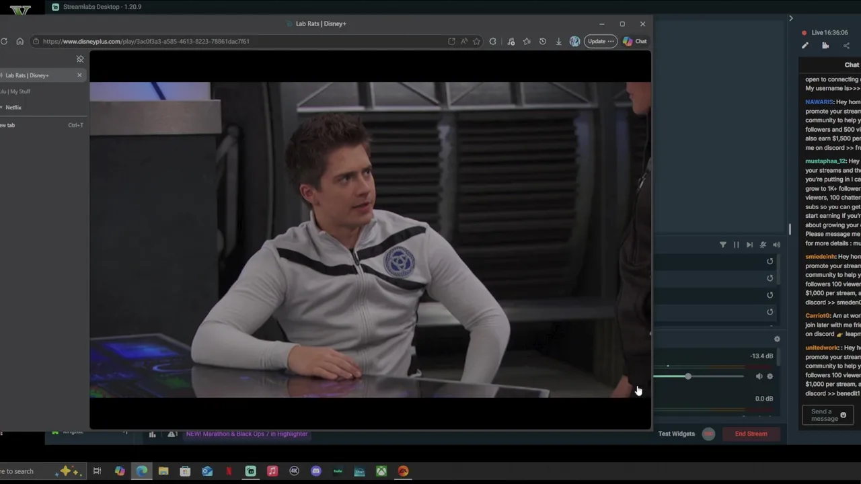The width and height of the screenshot is (861, 484).
Task: Click mustaphaa_12 username in chat
Action: [x=825, y=161]
